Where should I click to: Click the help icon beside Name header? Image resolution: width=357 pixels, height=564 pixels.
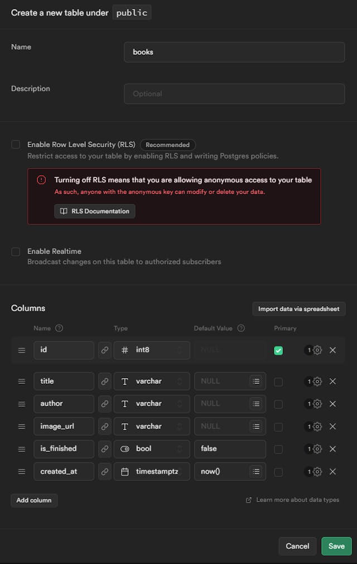point(60,328)
